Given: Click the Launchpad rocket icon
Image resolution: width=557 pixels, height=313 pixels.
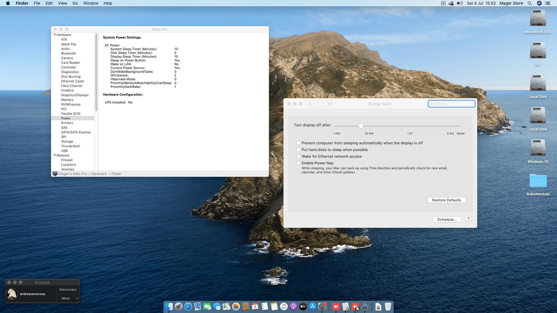Looking at the screenshot, I should (x=178, y=306).
